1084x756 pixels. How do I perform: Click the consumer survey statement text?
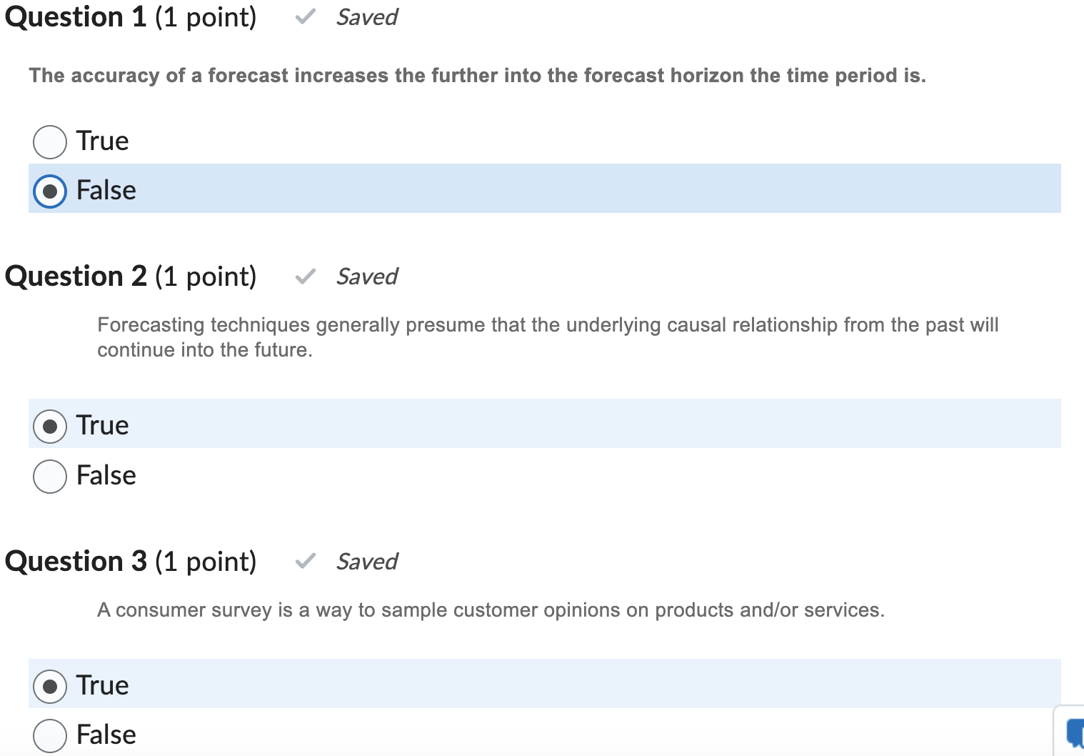[x=491, y=610]
